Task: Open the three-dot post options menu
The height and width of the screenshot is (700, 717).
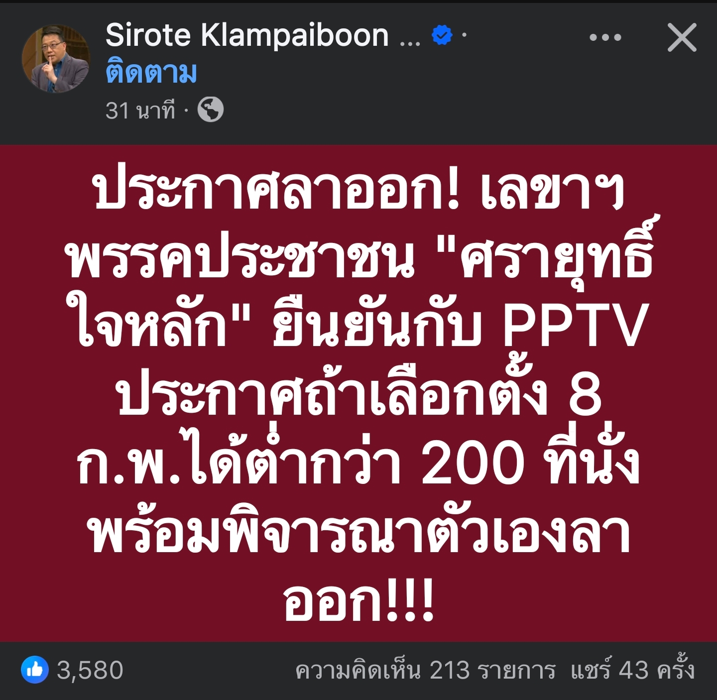Action: (x=605, y=37)
